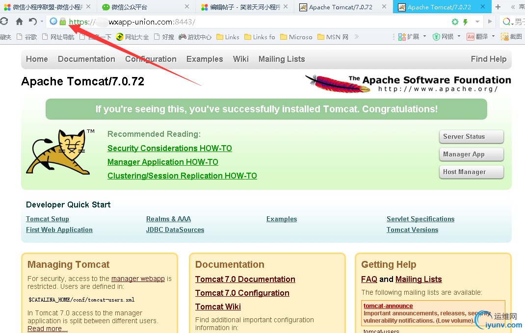Viewport: 525px width, 333px height.
Task: Open Mailing Lists in navigation bar
Action: [282, 59]
